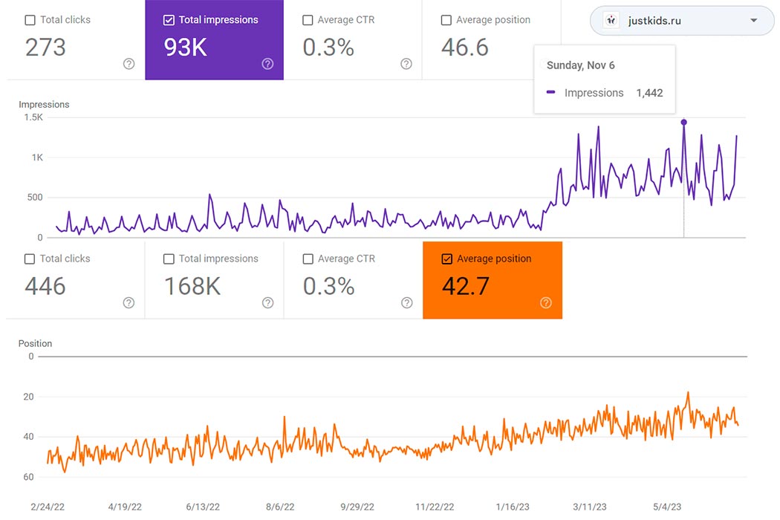Click the justkids.ru site favicon
The image size is (780, 520).
(x=611, y=21)
